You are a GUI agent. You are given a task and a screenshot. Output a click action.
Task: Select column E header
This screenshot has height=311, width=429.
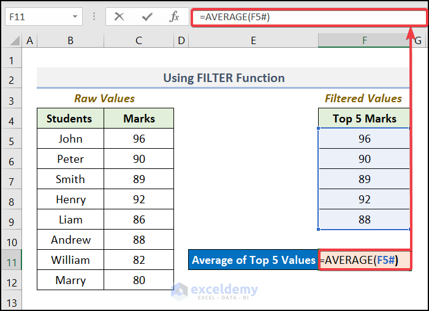coord(253,41)
